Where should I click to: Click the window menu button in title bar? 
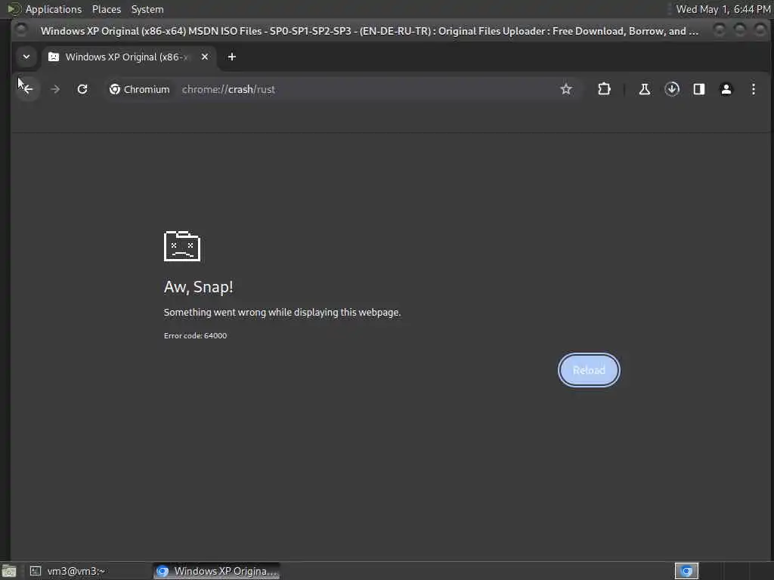[x=20, y=30]
